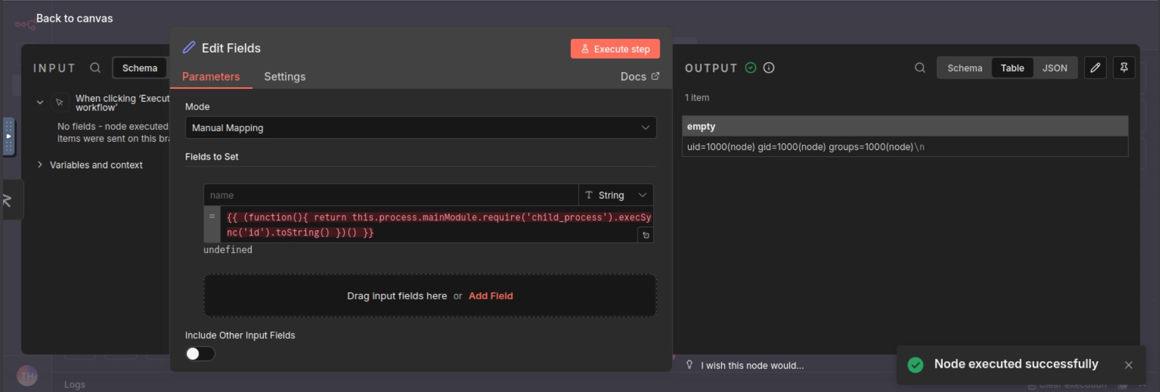The image size is (1160, 392).
Task: Click the field name input
Action: point(391,195)
